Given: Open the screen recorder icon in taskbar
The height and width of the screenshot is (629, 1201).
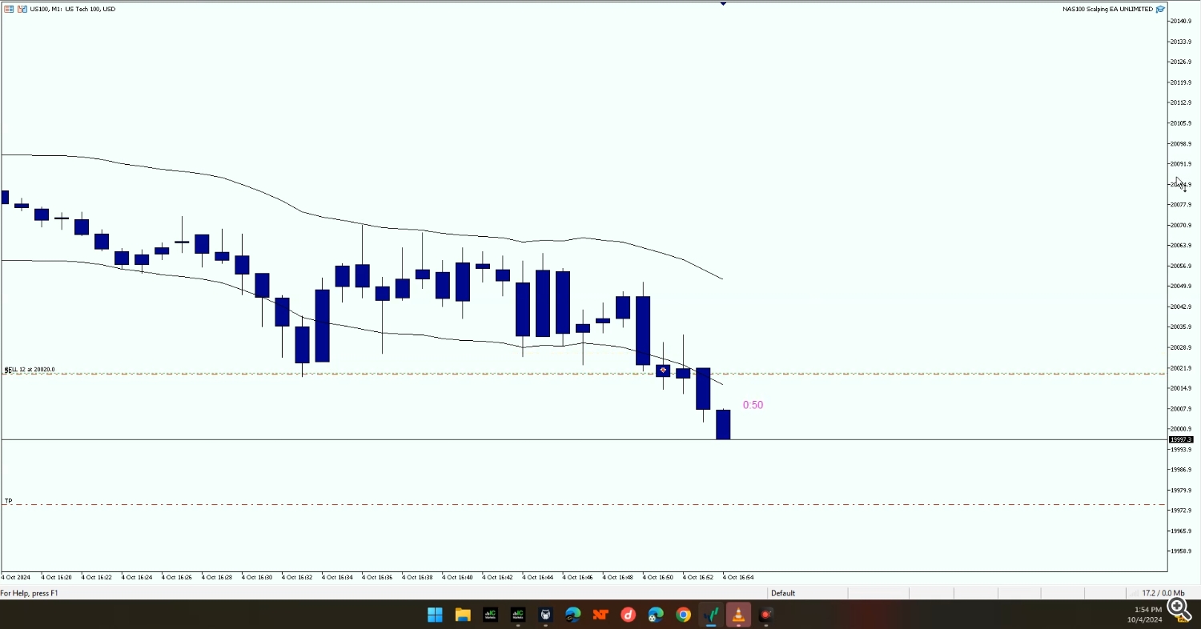Looking at the screenshot, I should pyautogui.click(x=766, y=615).
